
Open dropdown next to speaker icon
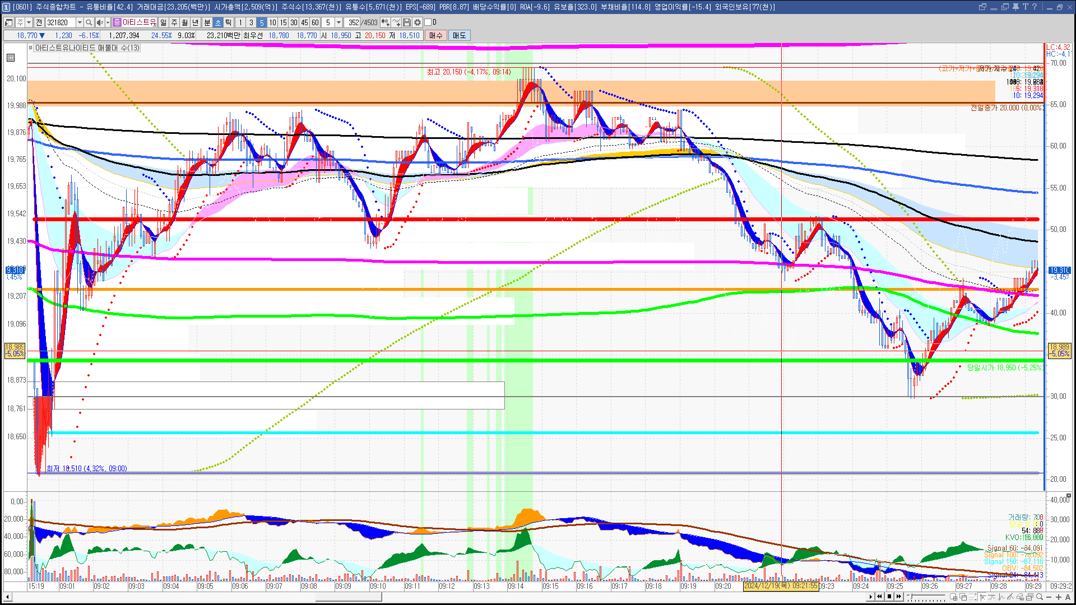tap(108, 22)
